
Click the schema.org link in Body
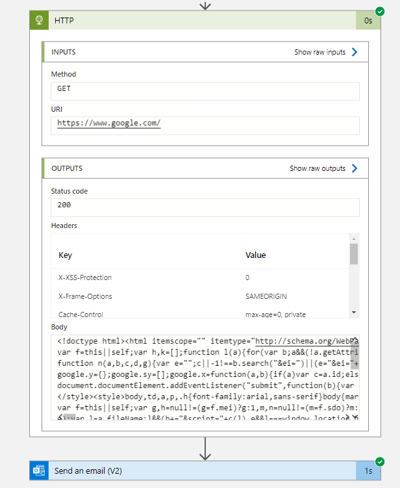point(306,341)
